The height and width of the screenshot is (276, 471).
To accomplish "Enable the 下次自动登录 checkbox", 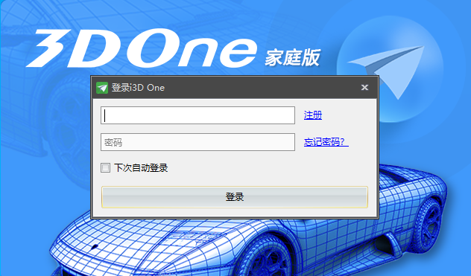I will click(x=105, y=167).
